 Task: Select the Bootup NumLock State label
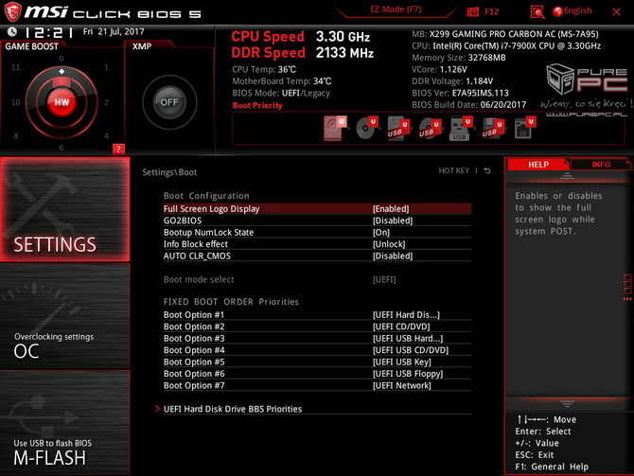[208, 232]
